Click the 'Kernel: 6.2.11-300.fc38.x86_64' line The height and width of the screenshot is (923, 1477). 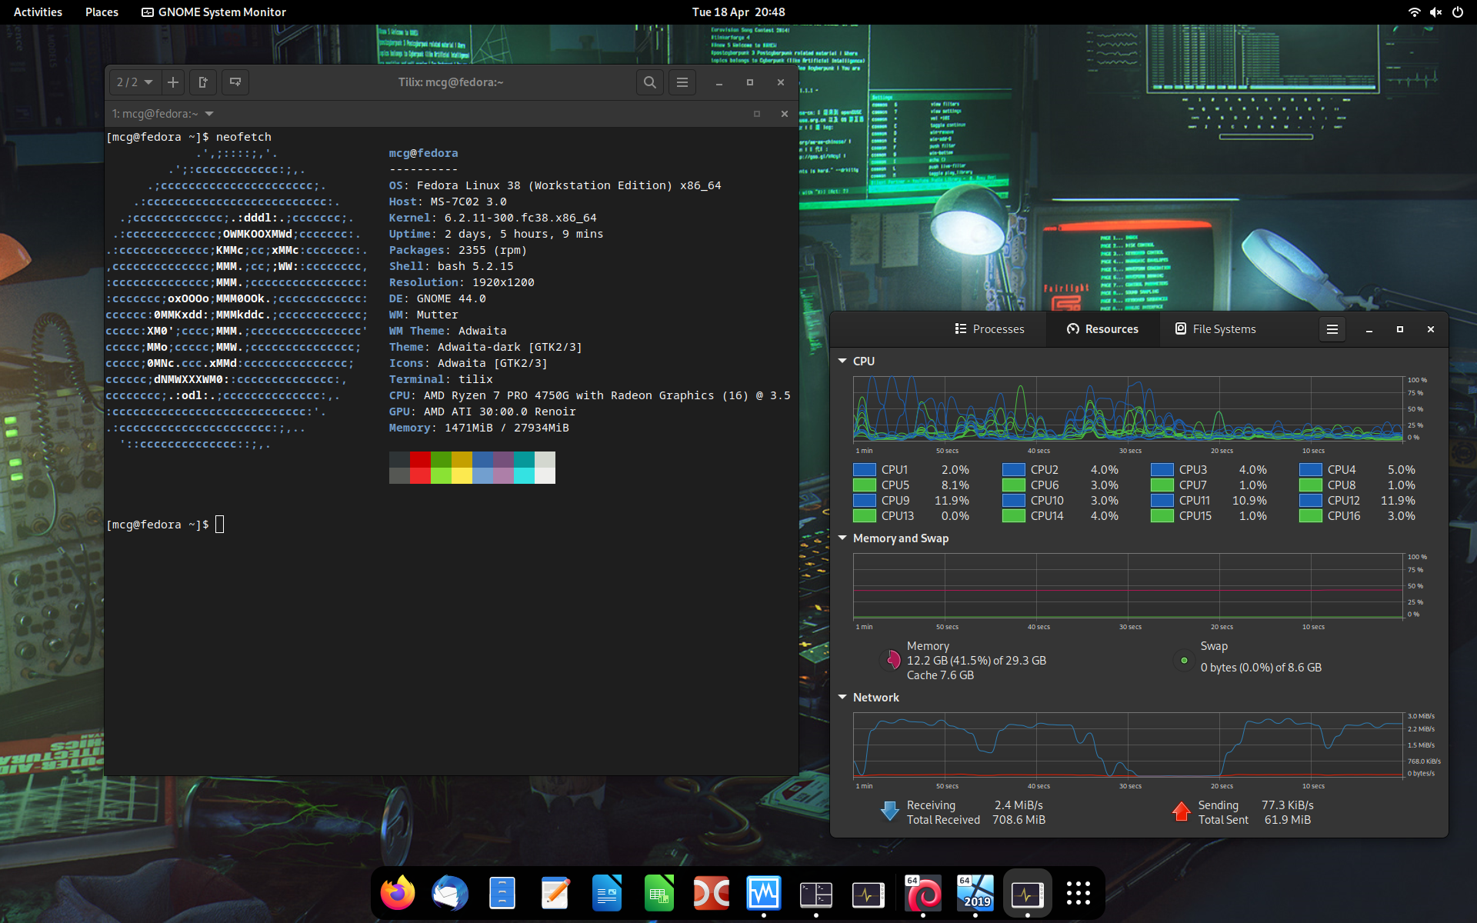[x=493, y=218]
